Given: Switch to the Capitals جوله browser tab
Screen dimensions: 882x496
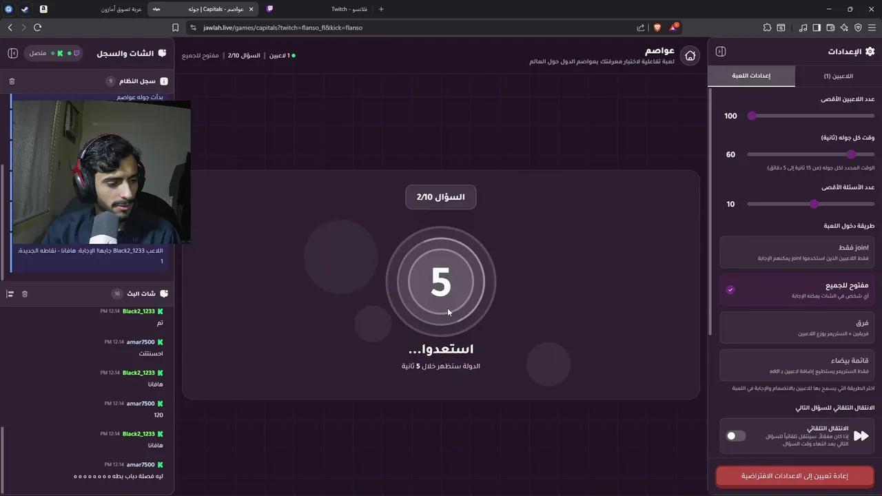Looking at the screenshot, I should (203, 9).
